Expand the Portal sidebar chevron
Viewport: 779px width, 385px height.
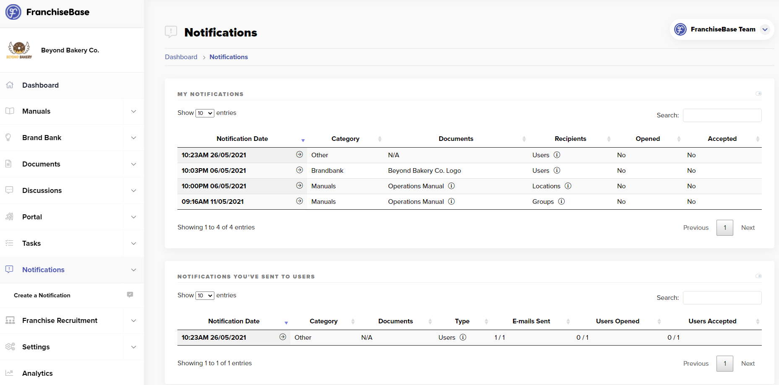(x=133, y=217)
